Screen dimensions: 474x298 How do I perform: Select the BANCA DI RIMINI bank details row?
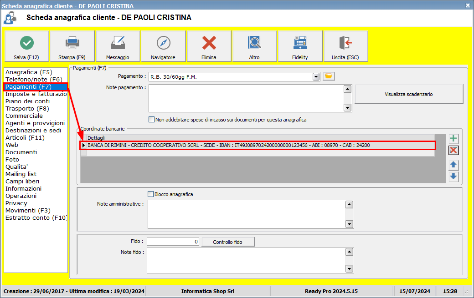pos(258,145)
